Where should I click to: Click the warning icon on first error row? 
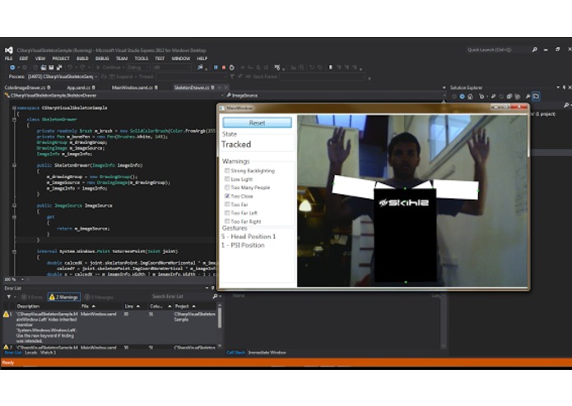click(7, 314)
